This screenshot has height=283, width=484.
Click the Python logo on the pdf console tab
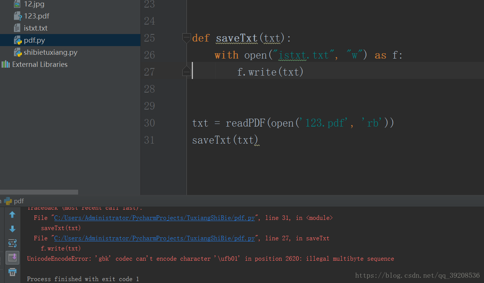[8, 201]
